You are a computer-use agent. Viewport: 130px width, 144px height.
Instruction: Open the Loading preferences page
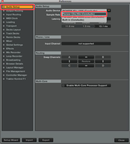tap(10, 22)
